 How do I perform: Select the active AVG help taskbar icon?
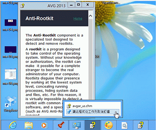(93, 125)
